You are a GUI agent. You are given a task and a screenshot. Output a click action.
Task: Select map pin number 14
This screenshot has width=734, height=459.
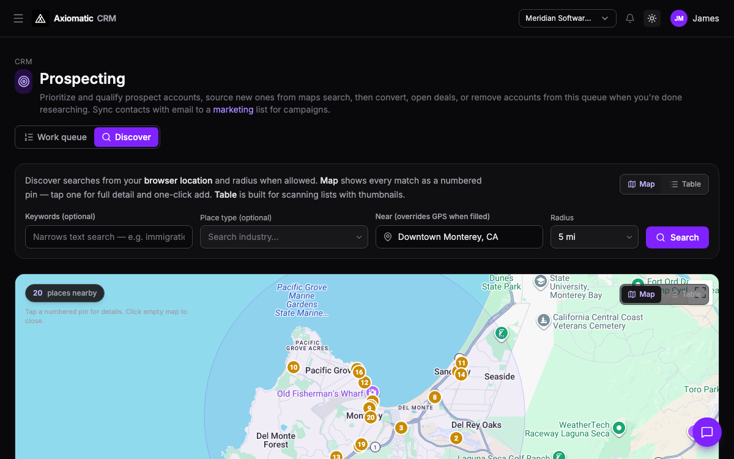[461, 374]
